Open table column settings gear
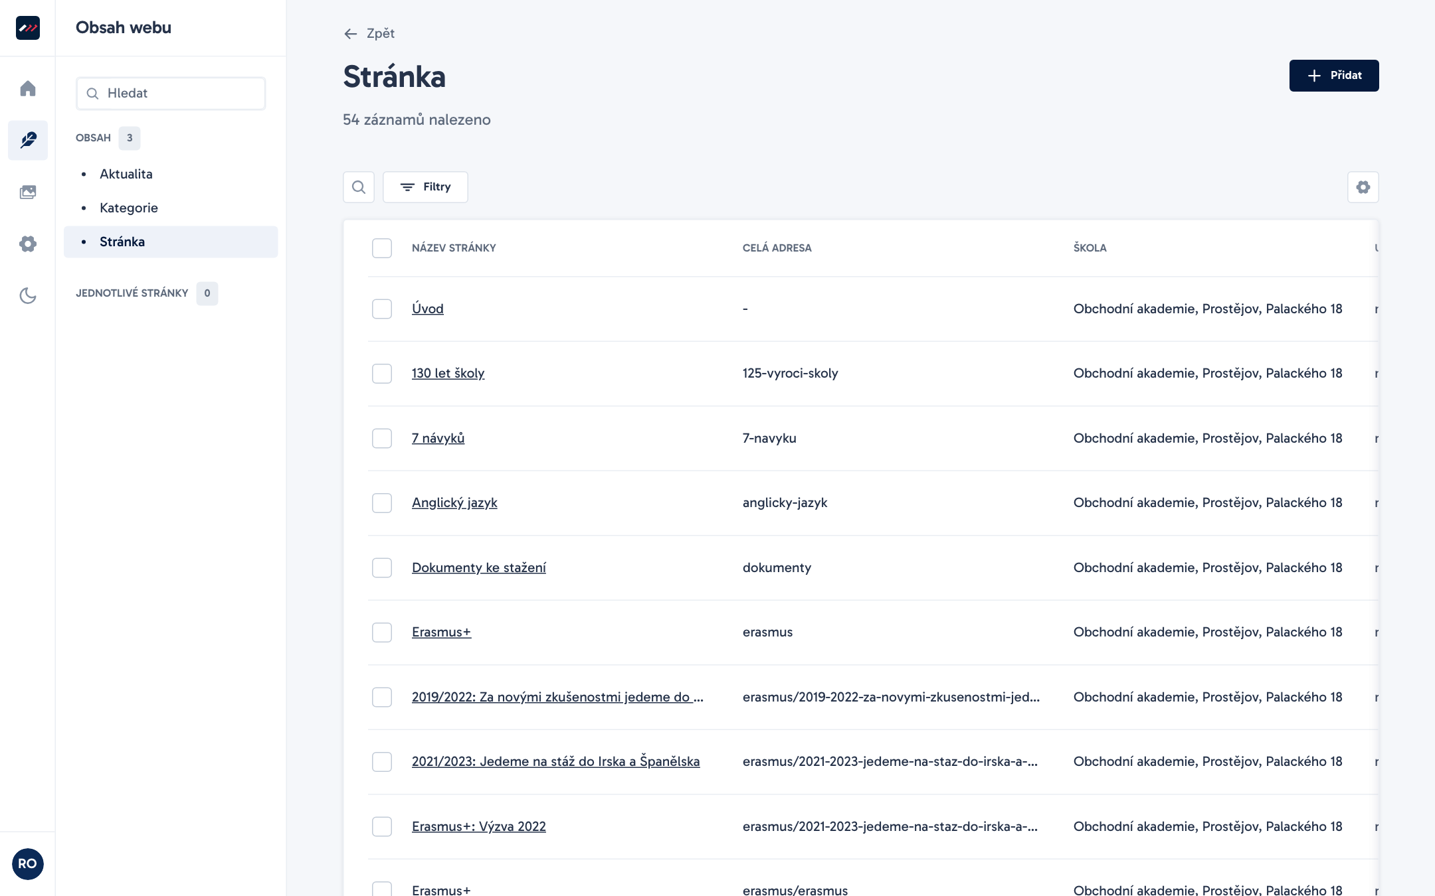 tap(1363, 187)
